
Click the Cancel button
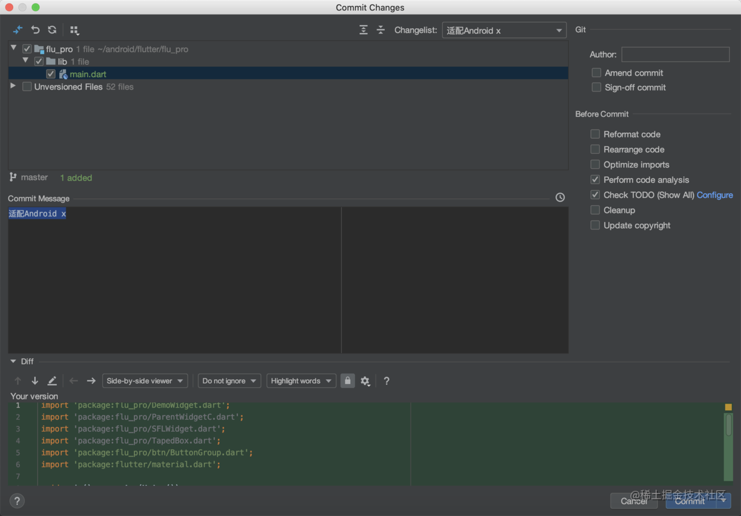pyautogui.click(x=634, y=501)
